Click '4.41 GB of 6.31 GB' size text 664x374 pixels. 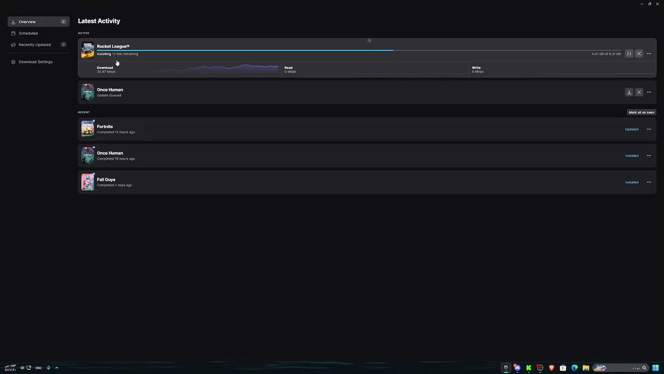point(606,54)
